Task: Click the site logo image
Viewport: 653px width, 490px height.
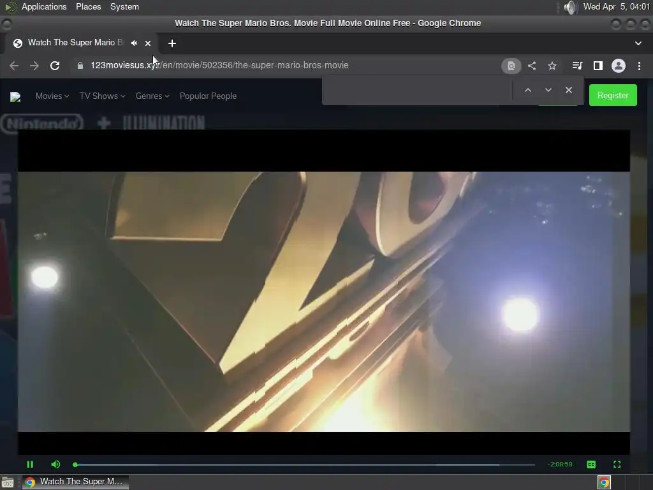Action: point(15,97)
